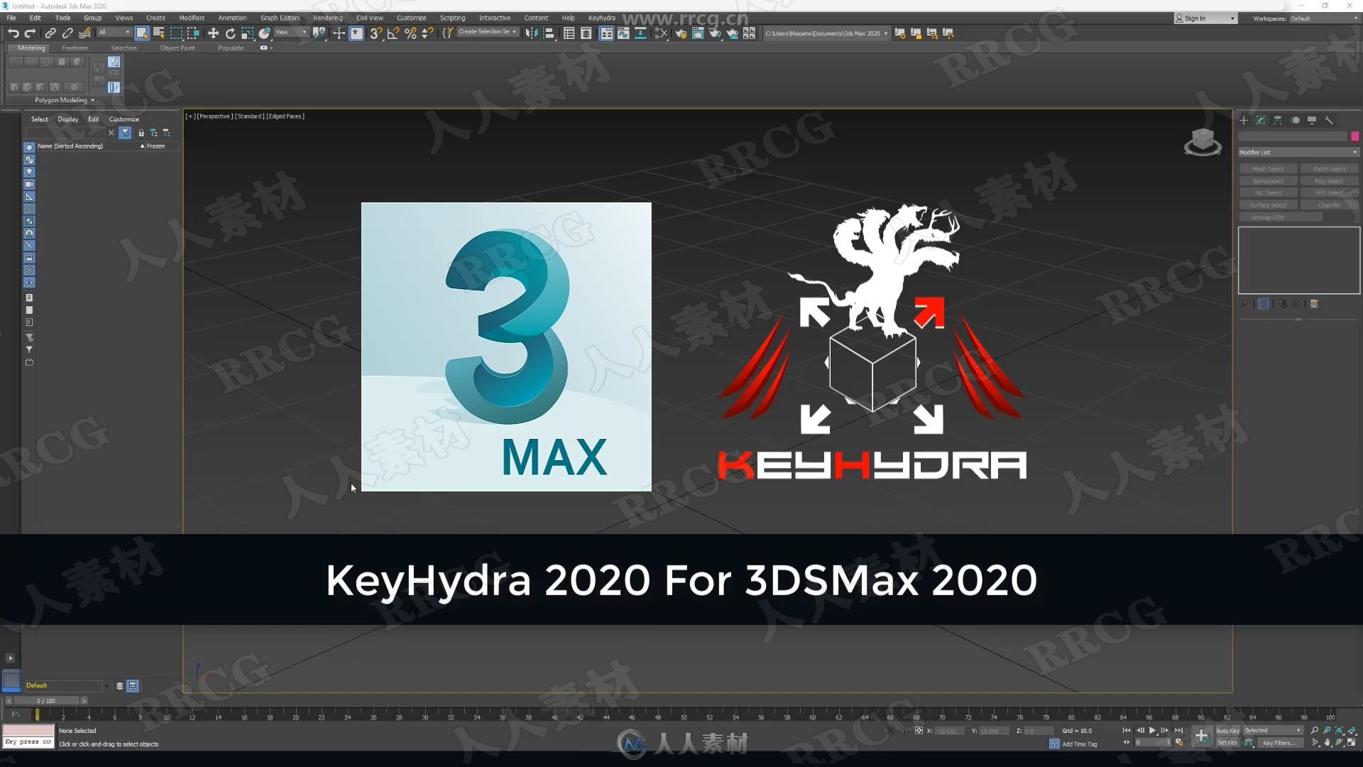Click the Redo arrow icon
1363x767 pixels.
click(30, 33)
